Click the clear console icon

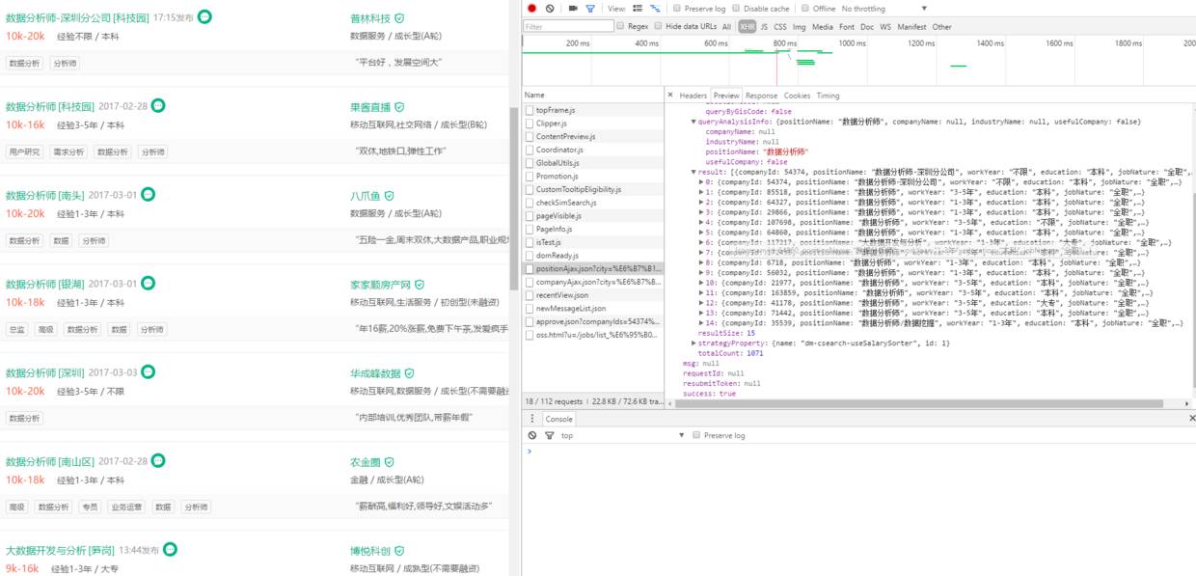532,436
